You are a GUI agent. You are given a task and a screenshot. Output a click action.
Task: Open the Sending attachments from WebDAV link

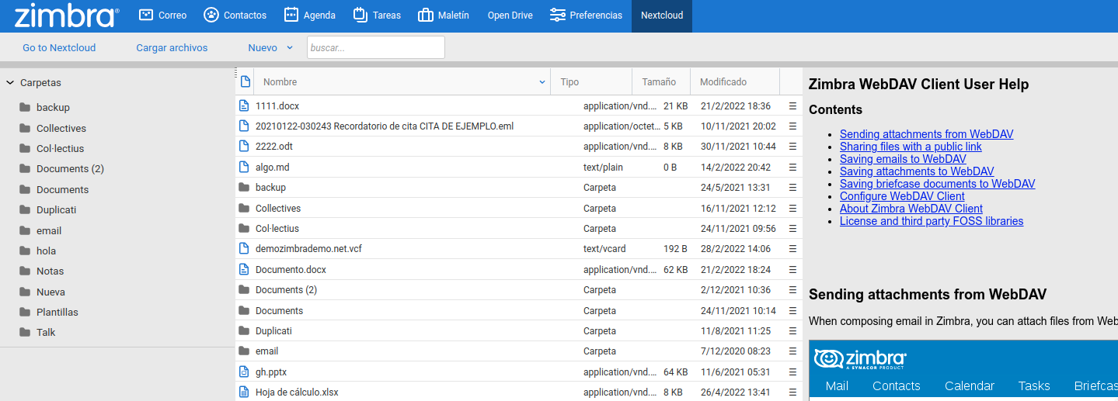click(926, 134)
